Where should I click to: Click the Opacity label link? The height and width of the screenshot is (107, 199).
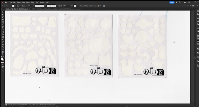point(60,6)
